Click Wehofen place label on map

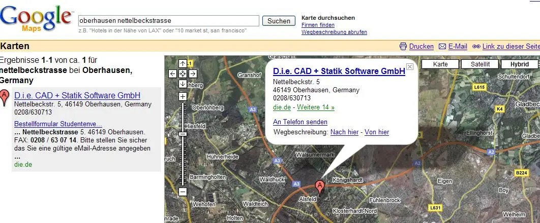(204, 204)
